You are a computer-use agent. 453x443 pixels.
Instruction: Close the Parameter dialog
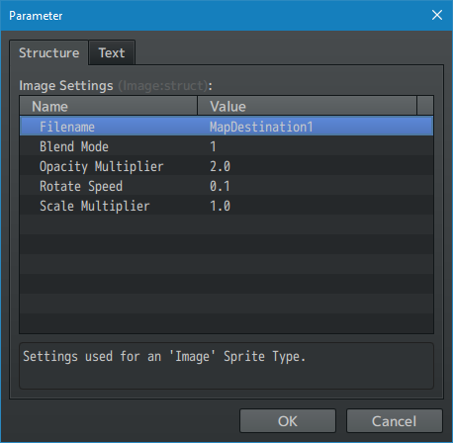[x=437, y=15]
